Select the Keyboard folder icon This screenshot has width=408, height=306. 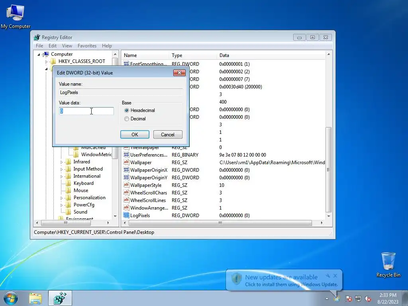click(68, 183)
